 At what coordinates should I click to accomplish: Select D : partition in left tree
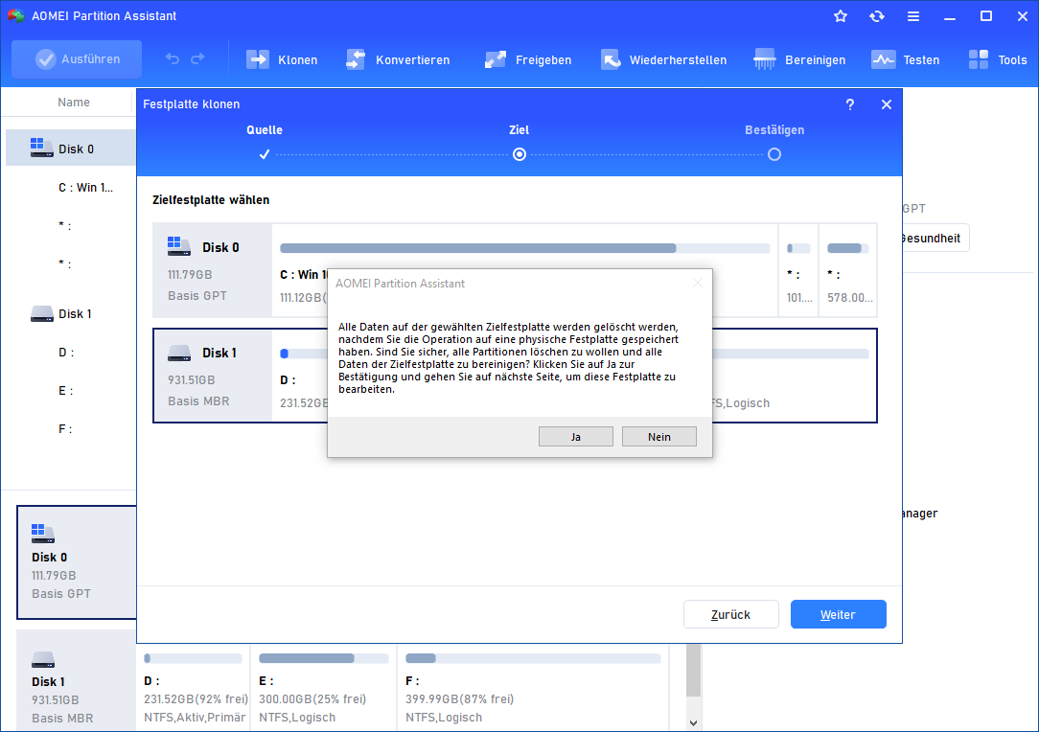pyautogui.click(x=66, y=353)
